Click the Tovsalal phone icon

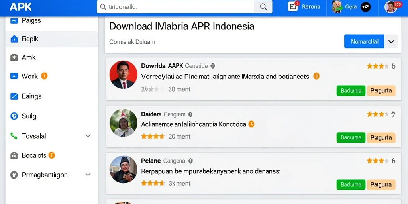coord(14,136)
